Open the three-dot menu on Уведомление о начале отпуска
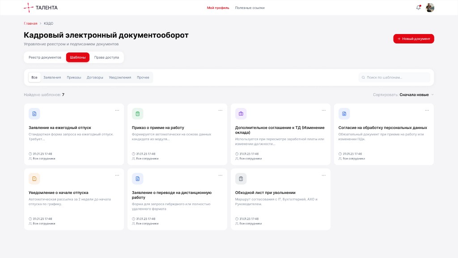Screen dimensions: 458x258 tap(117, 175)
